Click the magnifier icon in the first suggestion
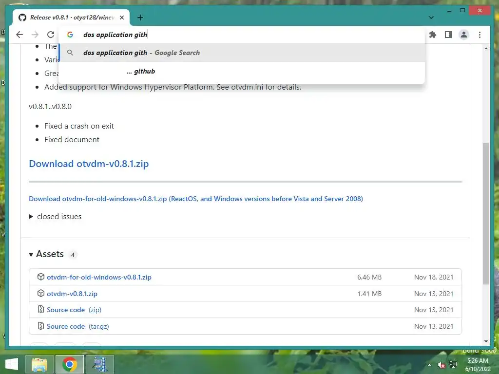This screenshot has width=499, height=374. point(70,53)
